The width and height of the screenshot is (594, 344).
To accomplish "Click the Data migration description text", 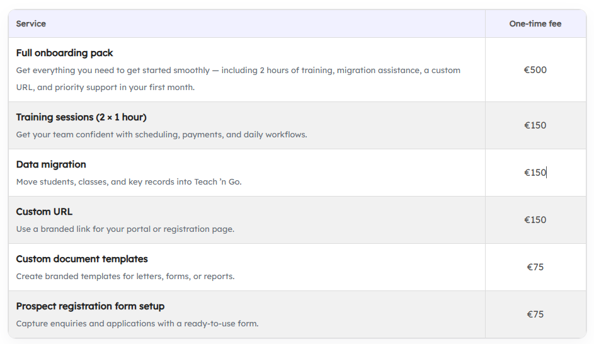I will (x=129, y=182).
